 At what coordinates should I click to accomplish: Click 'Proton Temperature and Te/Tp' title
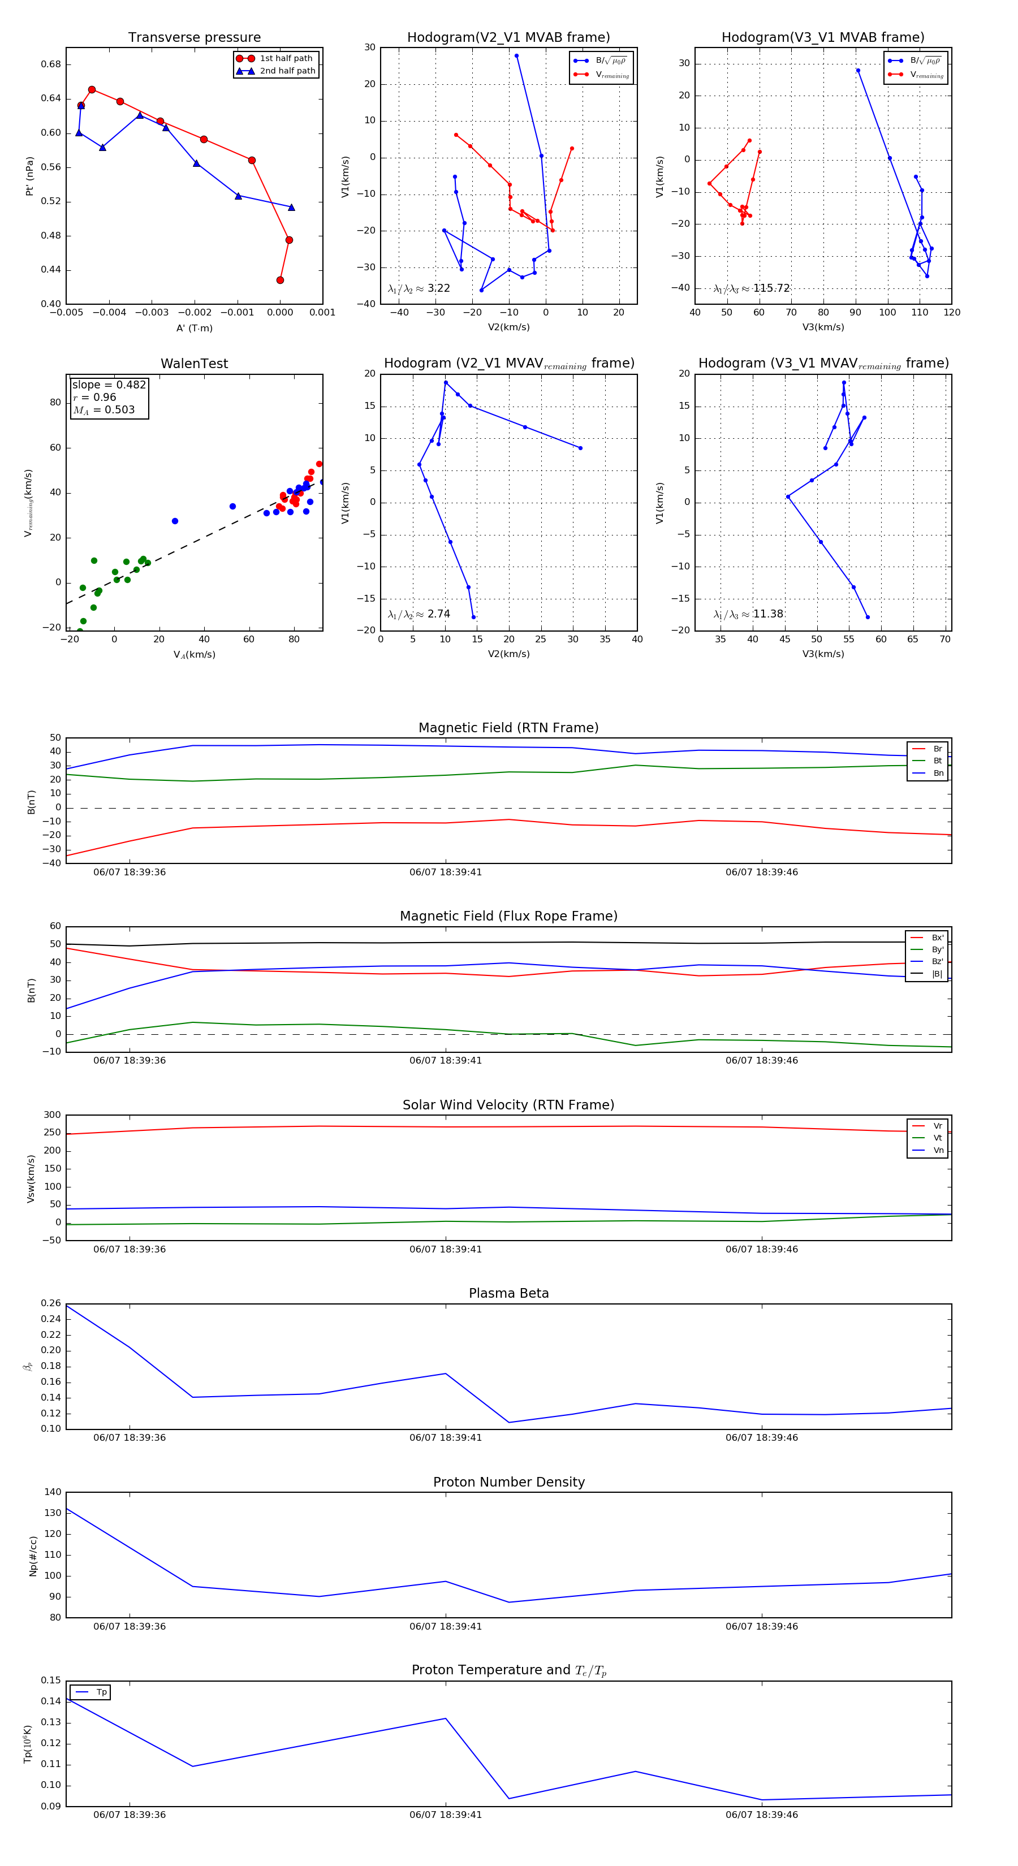[x=508, y=1670]
